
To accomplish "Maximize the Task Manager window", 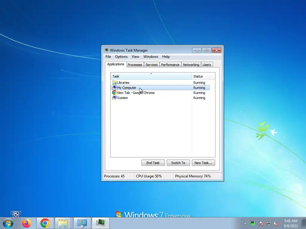I will click(206, 50).
